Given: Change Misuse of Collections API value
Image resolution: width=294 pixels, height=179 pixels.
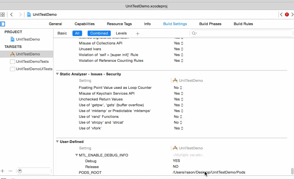Looking at the screenshot, I should point(178,43).
